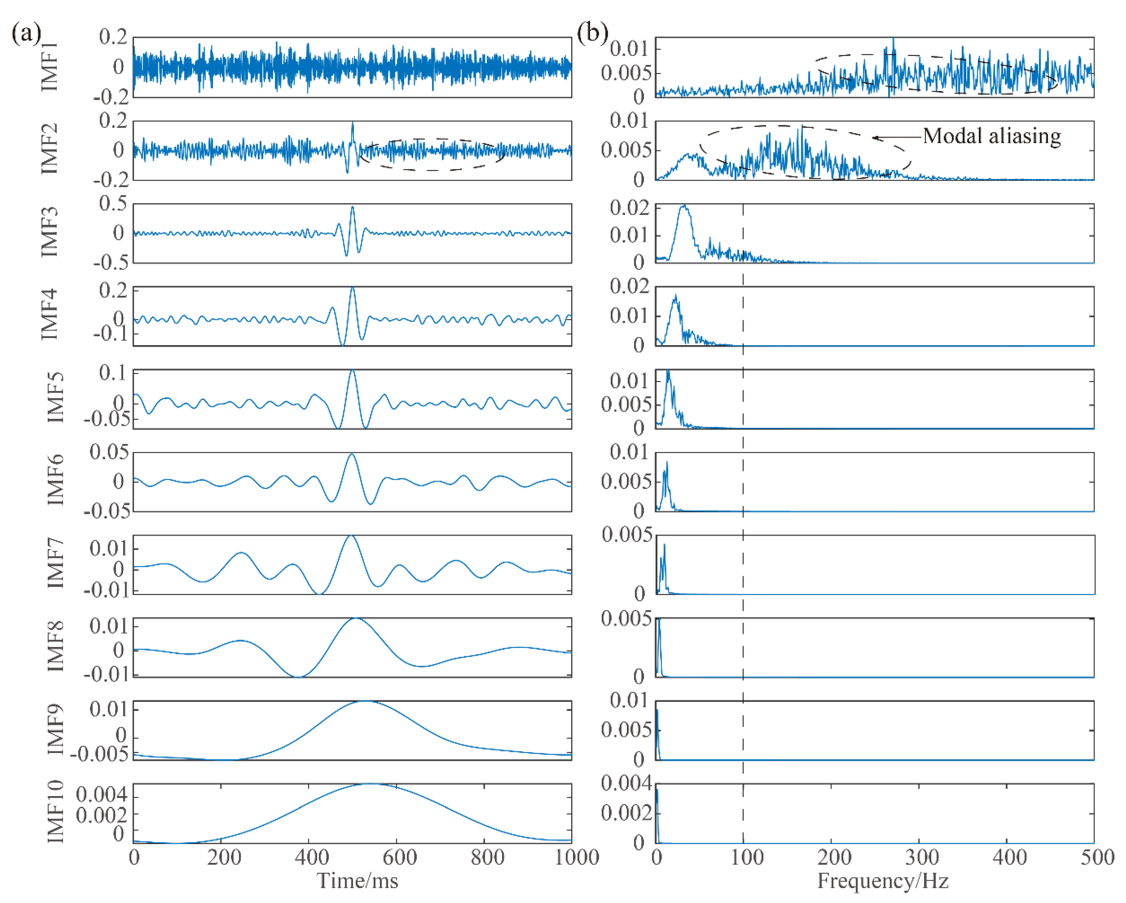Click the panel label (a)

click(26, 34)
